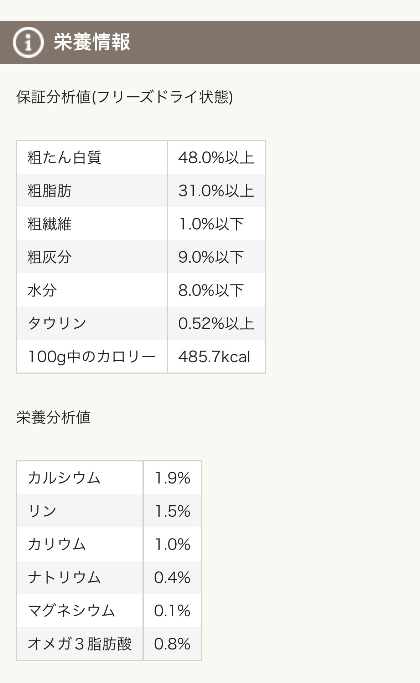Click the 100g中のカロリー row label
420x683 pixels.
pyautogui.click(x=92, y=356)
